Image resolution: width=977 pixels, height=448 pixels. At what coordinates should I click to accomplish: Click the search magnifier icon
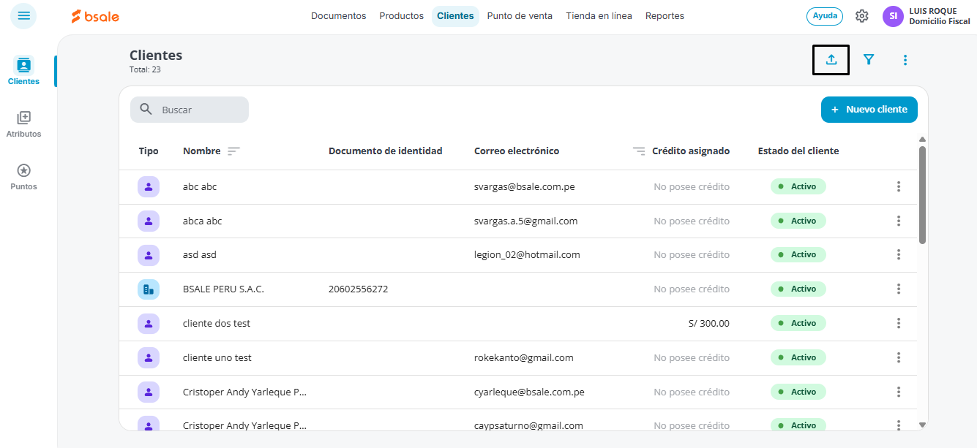click(146, 110)
